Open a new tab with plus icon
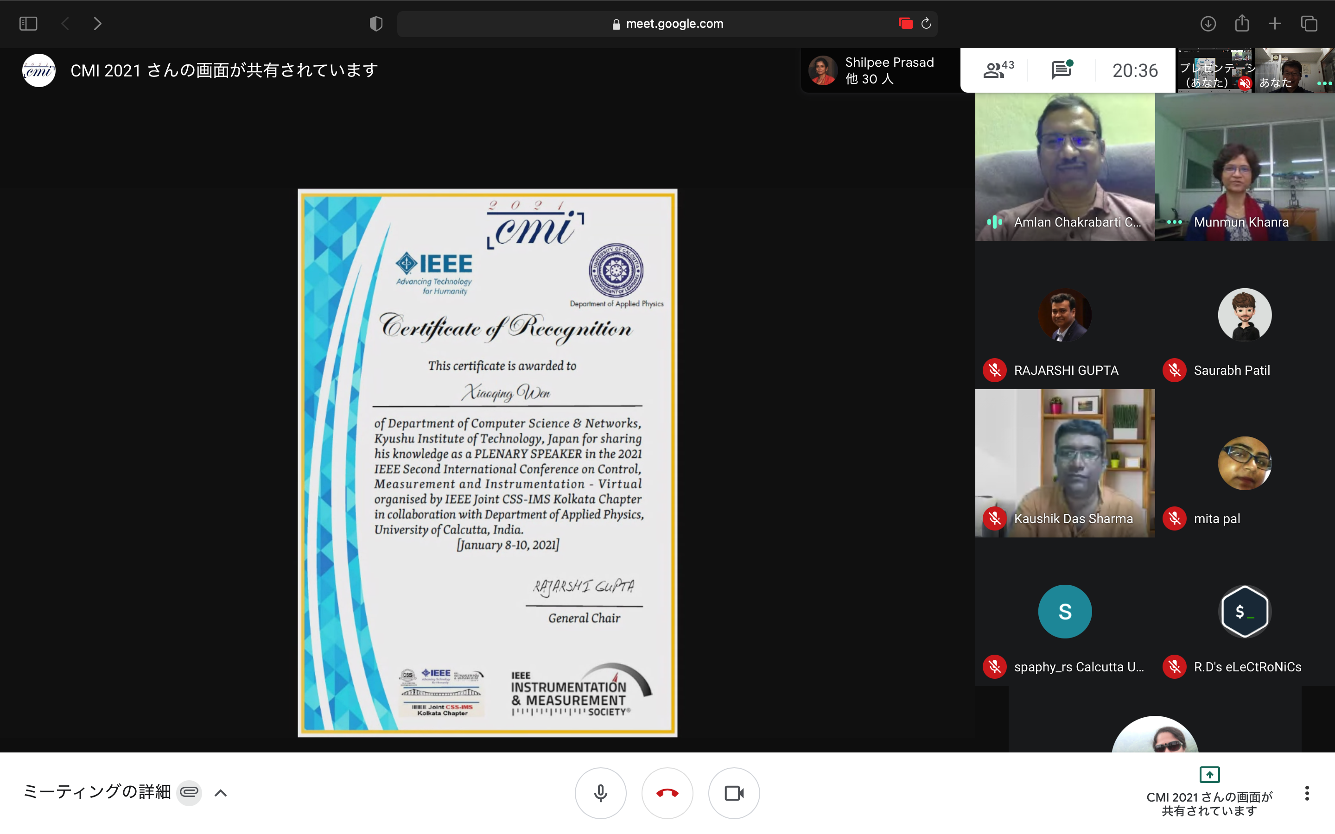Image resolution: width=1335 pixels, height=834 pixels. tap(1275, 24)
